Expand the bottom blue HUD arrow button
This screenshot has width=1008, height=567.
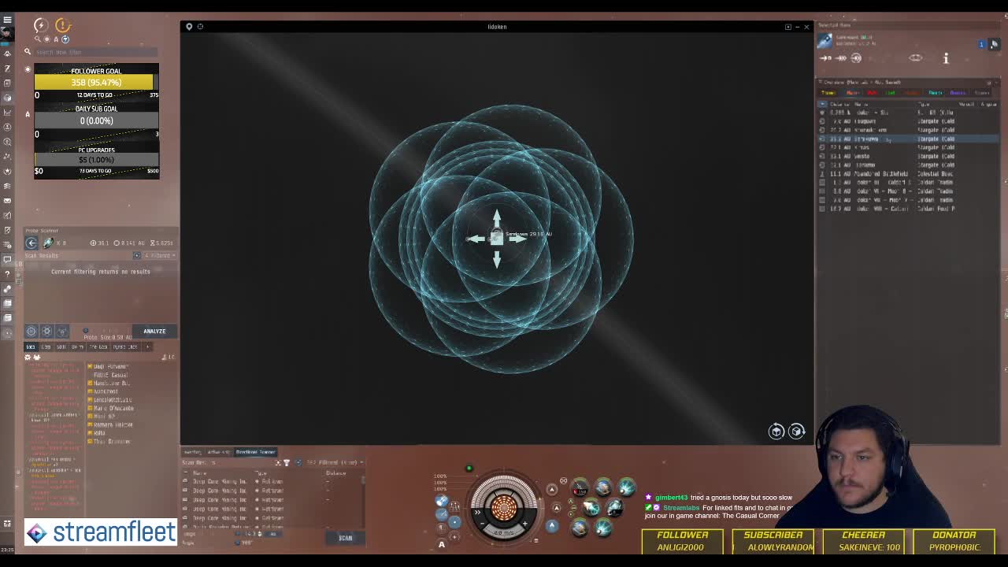pos(552,526)
